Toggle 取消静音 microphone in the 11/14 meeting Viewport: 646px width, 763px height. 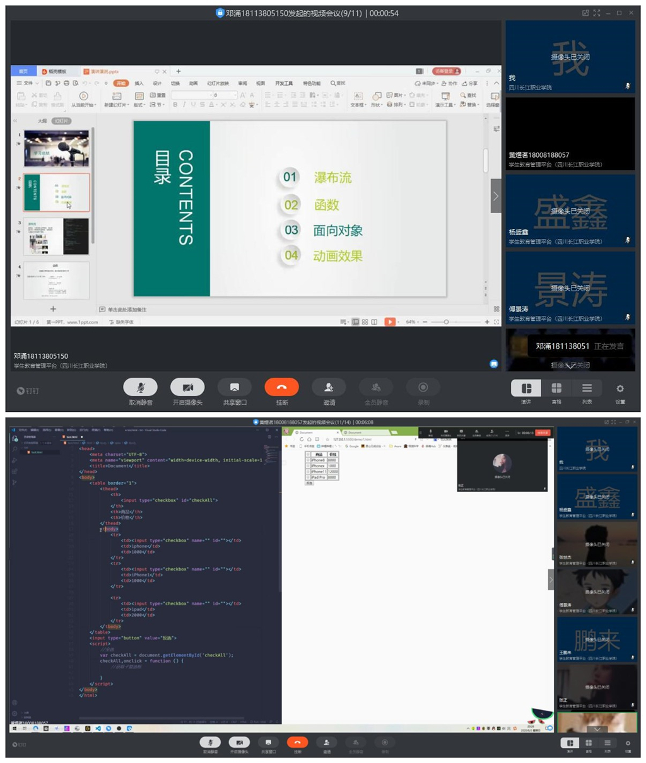pyautogui.click(x=210, y=742)
